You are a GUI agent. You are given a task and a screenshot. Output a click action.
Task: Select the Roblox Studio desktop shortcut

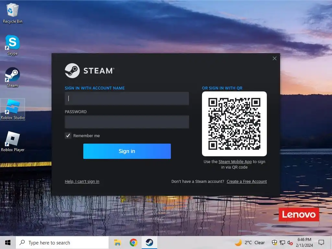(x=13, y=109)
